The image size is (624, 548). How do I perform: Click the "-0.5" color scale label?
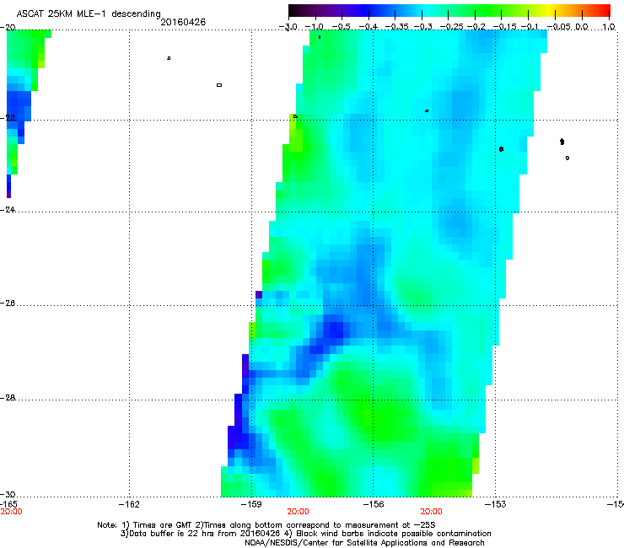[341, 27]
